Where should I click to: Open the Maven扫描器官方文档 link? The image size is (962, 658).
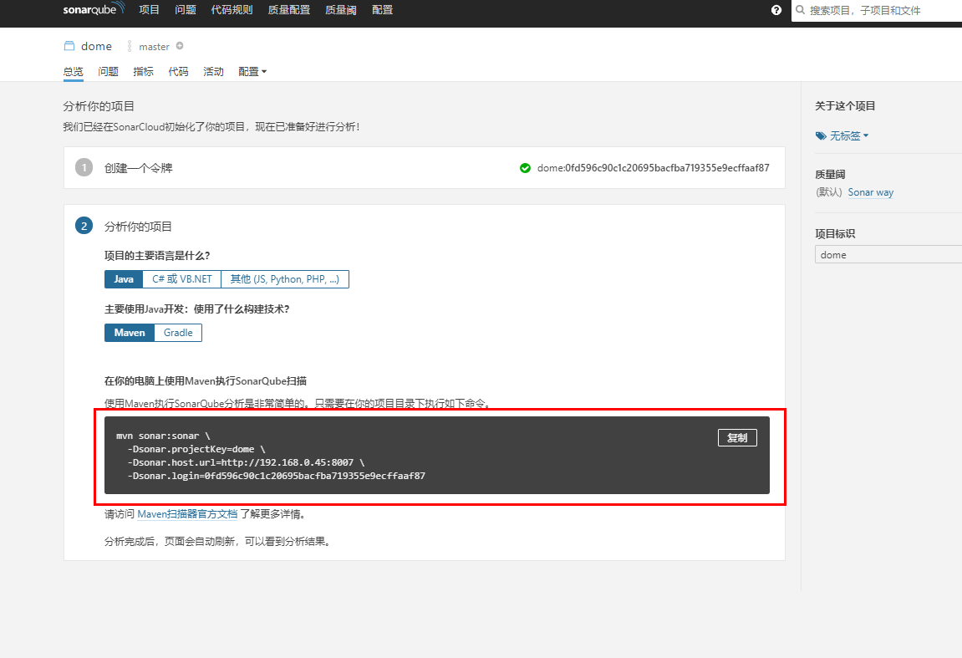click(x=187, y=513)
